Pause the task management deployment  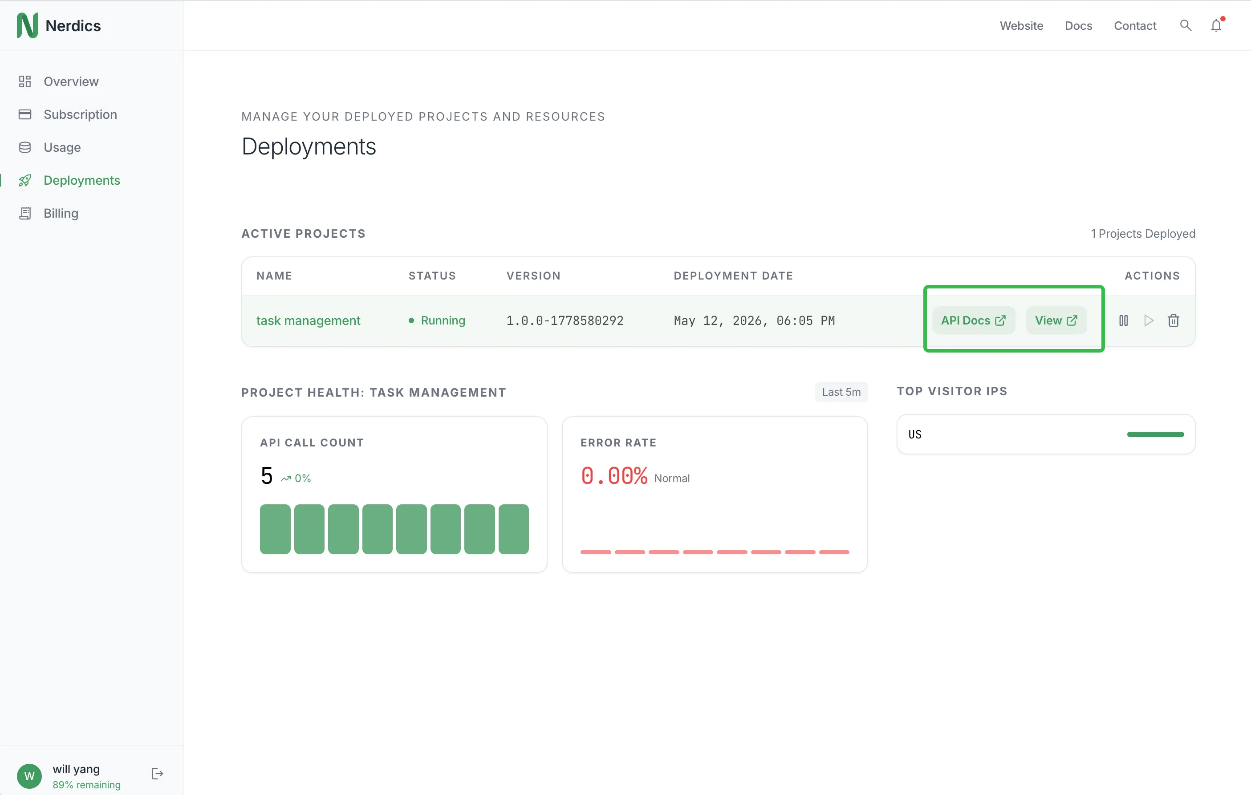(1124, 320)
